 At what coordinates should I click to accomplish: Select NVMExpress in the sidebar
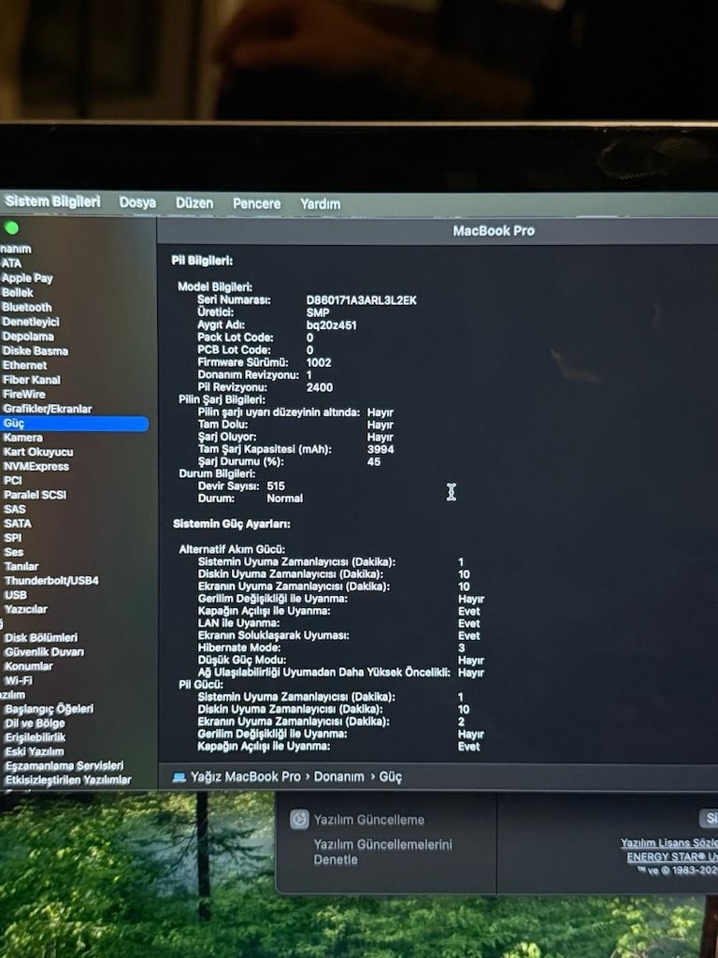[x=36, y=466]
